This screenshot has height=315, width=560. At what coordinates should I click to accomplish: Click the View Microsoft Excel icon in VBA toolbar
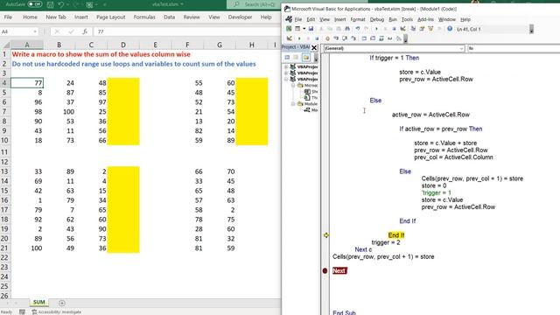click(x=289, y=29)
